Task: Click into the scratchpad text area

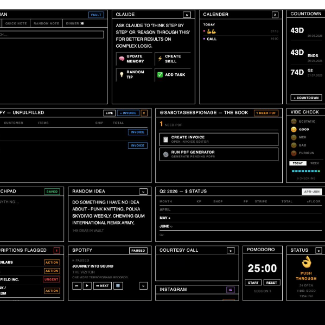Action: tap(31, 219)
